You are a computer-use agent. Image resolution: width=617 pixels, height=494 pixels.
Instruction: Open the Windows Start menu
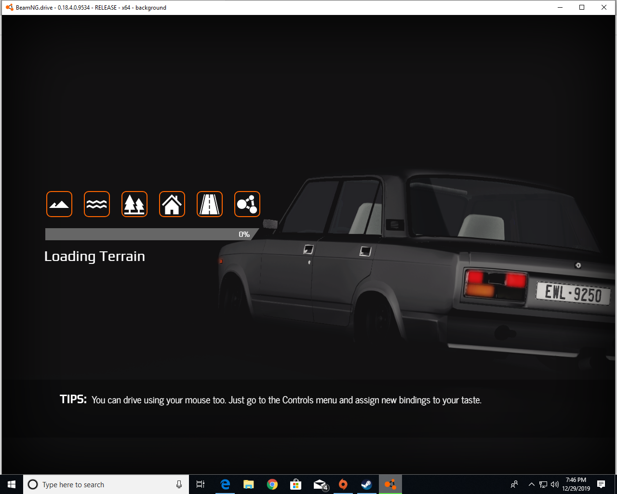(x=12, y=484)
